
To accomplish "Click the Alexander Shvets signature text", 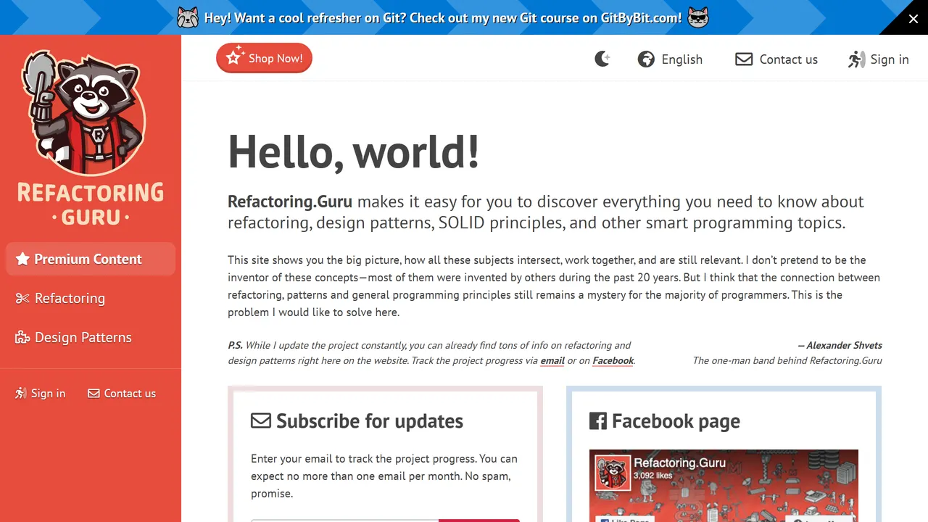I will tap(840, 345).
